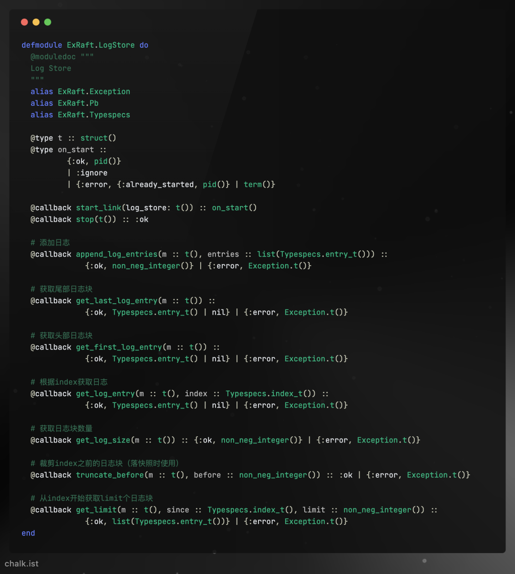Click the red close dot

[24, 22]
